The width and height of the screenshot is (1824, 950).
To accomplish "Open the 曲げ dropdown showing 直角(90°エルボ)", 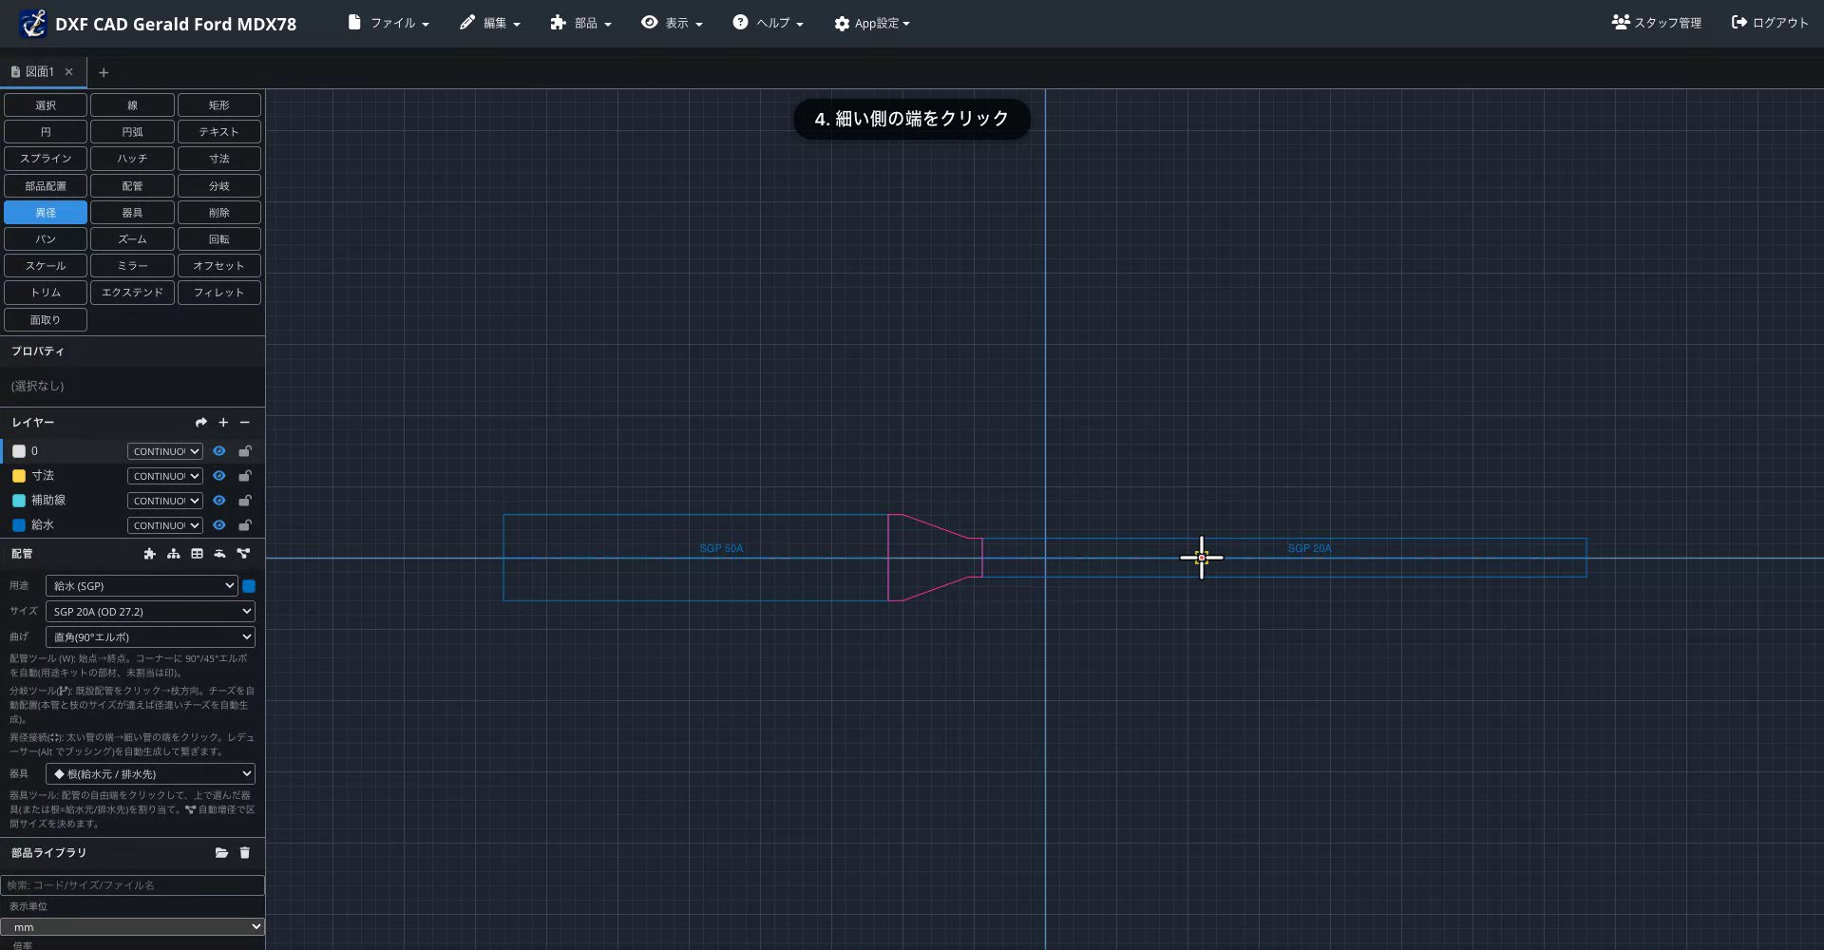I will point(150,637).
